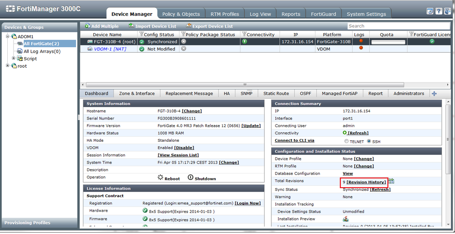Click the Import Device List icon
This screenshot has width=455, height=234.
coord(131,26)
